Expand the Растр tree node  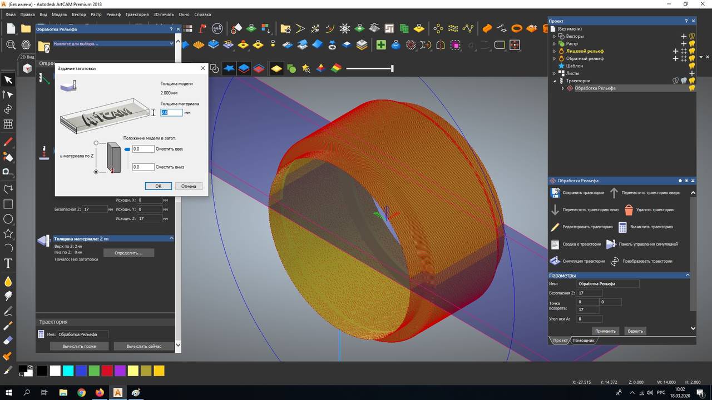coord(554,43)
